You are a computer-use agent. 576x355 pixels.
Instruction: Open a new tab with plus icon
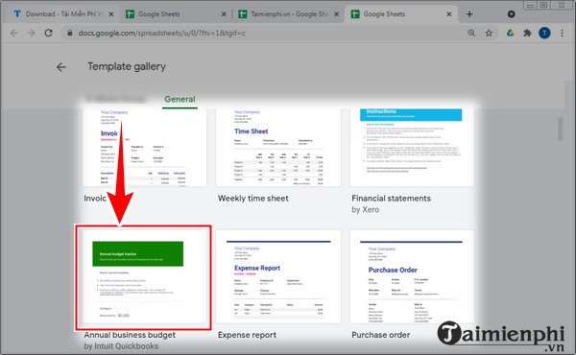pyautogui.click(x=469, y=14)
